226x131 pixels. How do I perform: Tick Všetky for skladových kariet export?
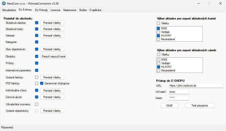(158, 23)
